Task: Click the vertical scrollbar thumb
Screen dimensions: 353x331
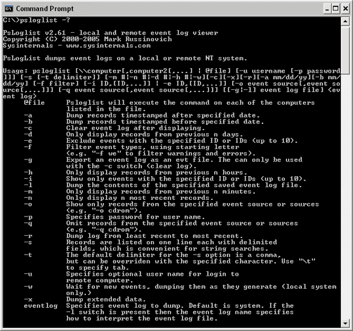Action: coord(345,49)
